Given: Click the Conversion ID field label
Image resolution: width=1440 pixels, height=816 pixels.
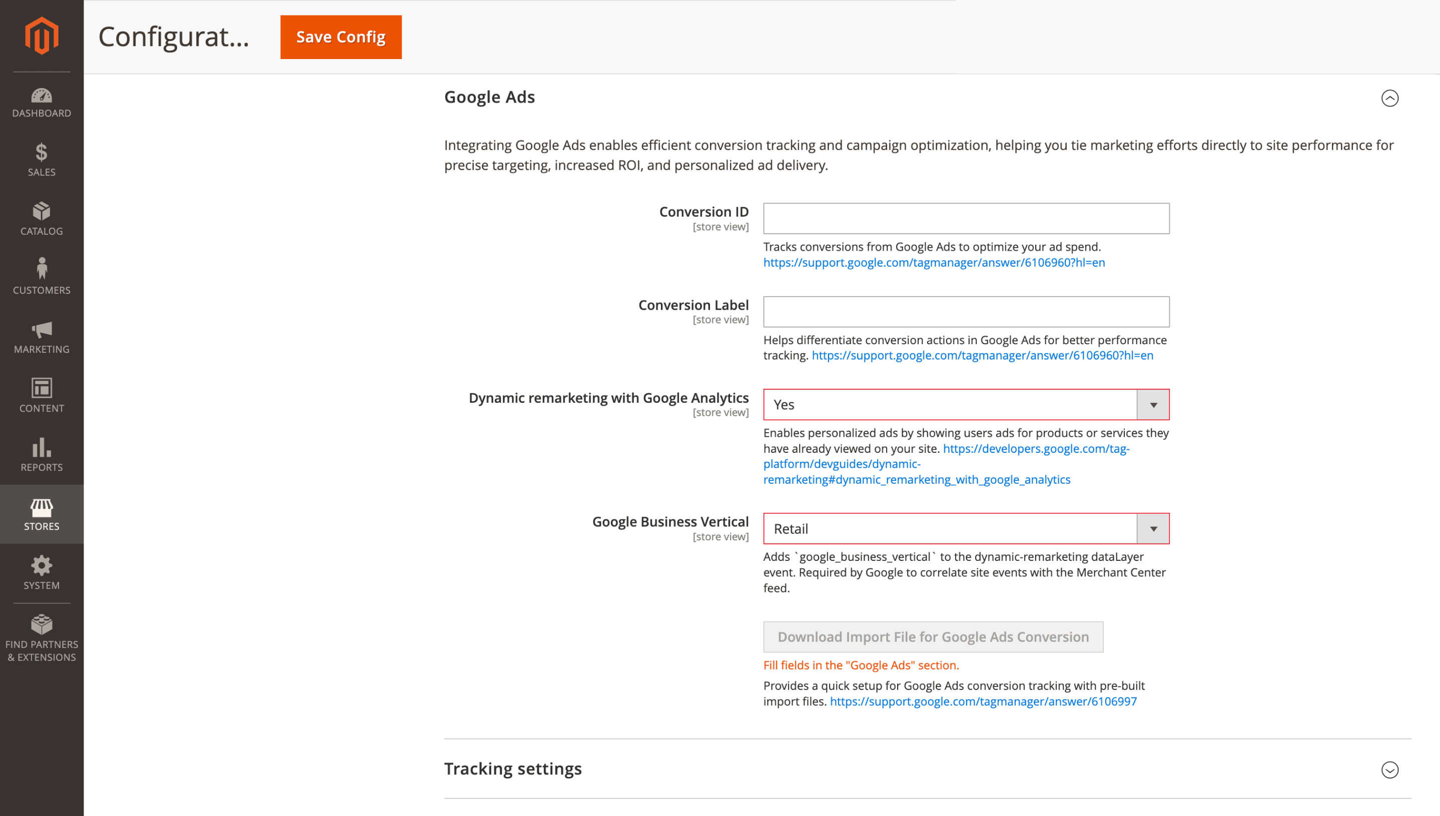Looking at the screenshot, I should point(704,212).
